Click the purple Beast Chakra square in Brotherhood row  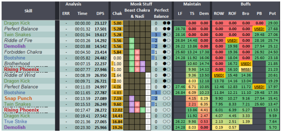(143, 64)
